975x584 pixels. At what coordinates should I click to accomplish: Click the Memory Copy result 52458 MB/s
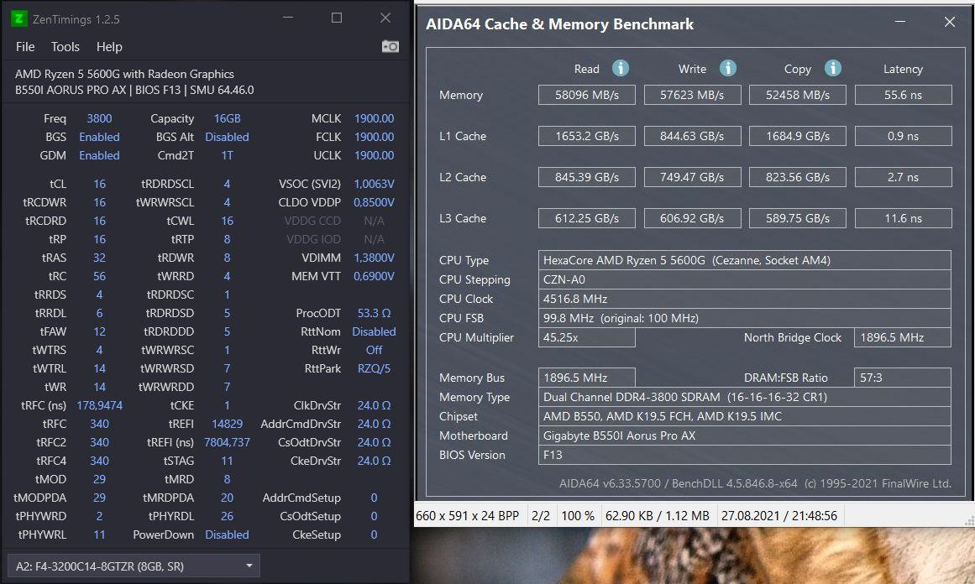click(x=798, y=95)
